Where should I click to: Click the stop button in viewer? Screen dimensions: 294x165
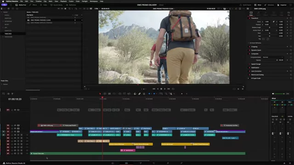[161, 89]
